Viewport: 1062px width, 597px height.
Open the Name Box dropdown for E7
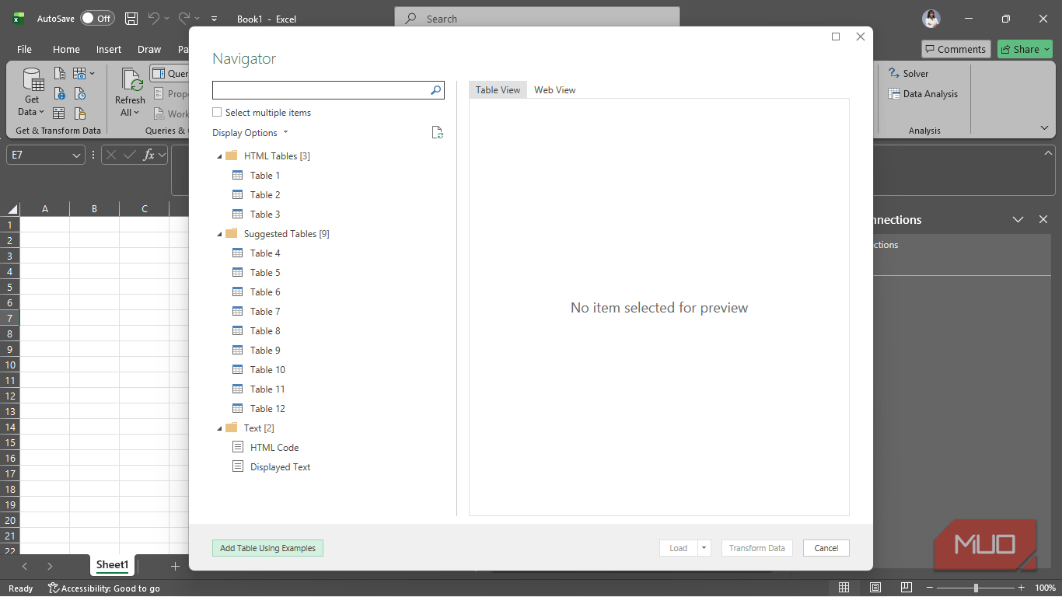coord(76,155)
